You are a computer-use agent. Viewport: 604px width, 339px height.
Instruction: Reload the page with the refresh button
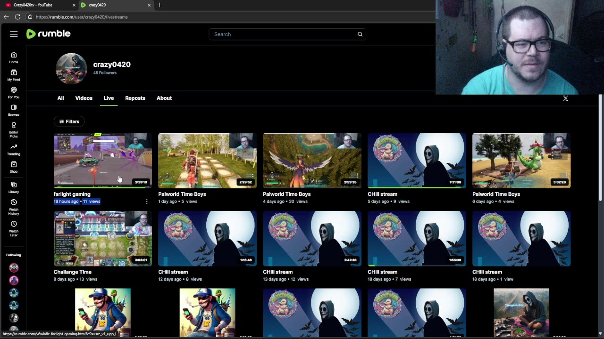(17, 17)
